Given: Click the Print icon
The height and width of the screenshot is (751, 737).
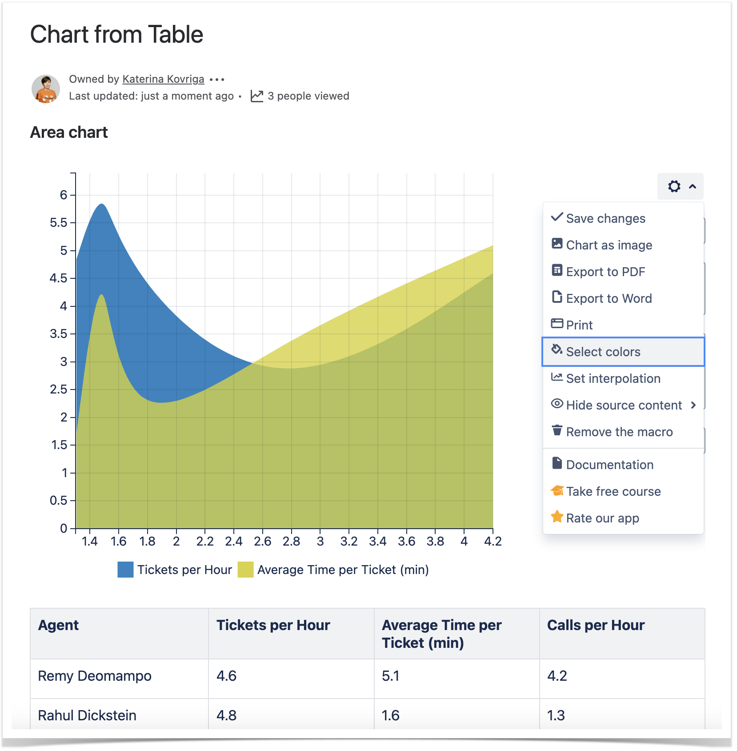Looking at the screenshot, I should tap(557, 324).
